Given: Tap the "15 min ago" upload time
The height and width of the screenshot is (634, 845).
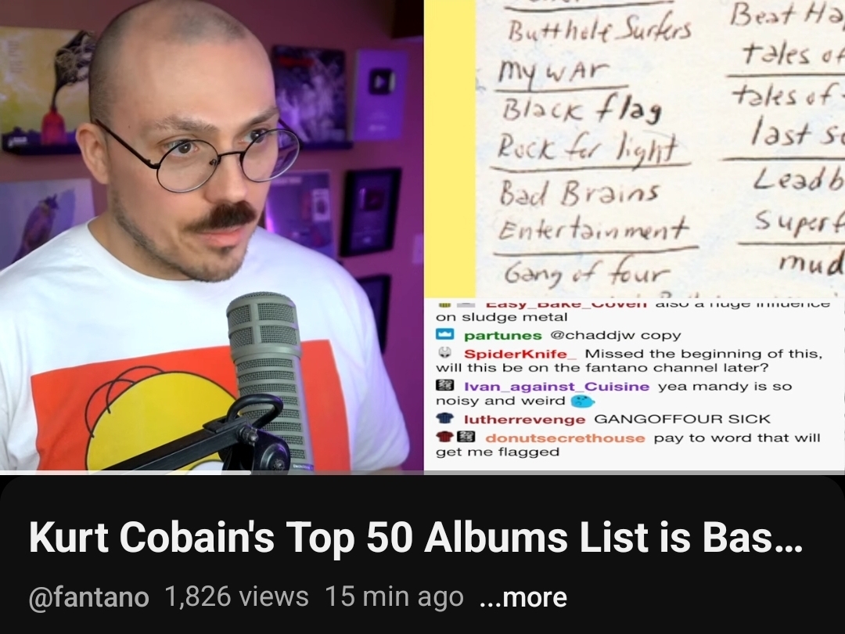Looking at the screenshot, I should (394, 596).
